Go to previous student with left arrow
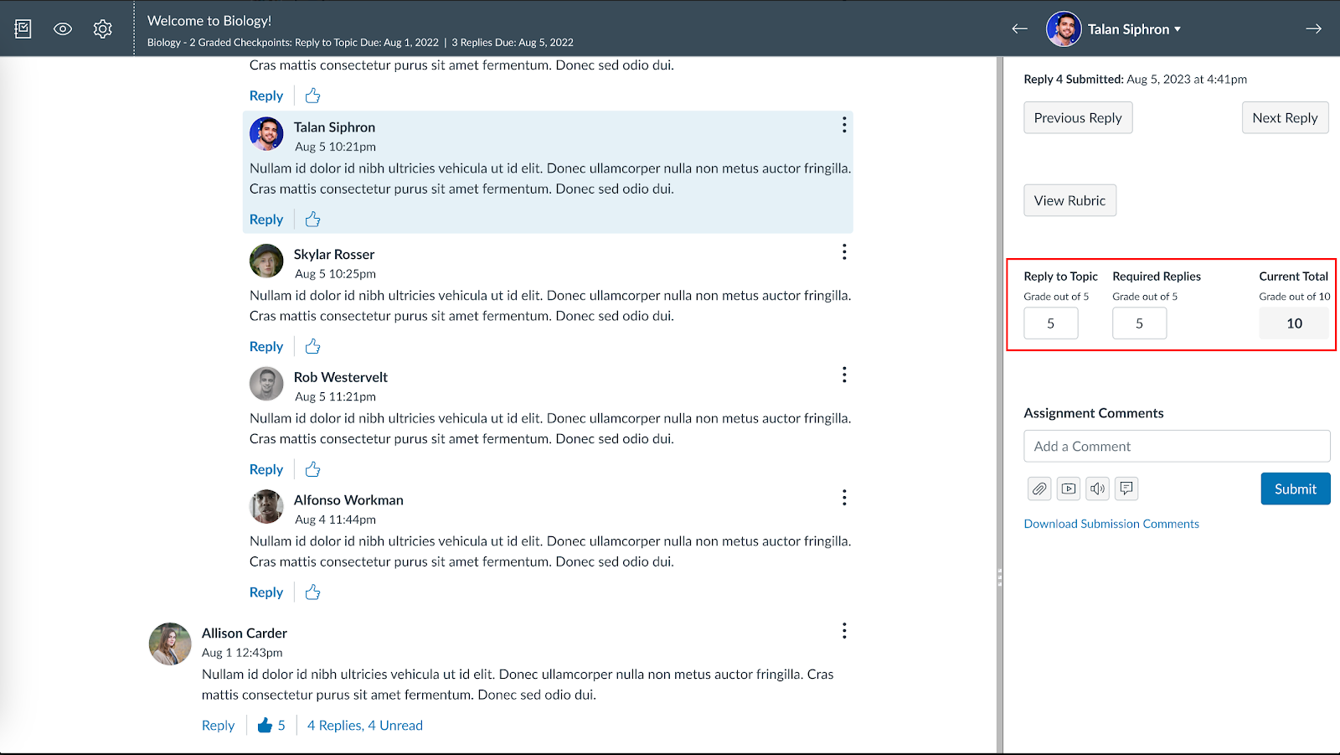This screenshot has height=755, width=1340. [x=1019, y=28]
